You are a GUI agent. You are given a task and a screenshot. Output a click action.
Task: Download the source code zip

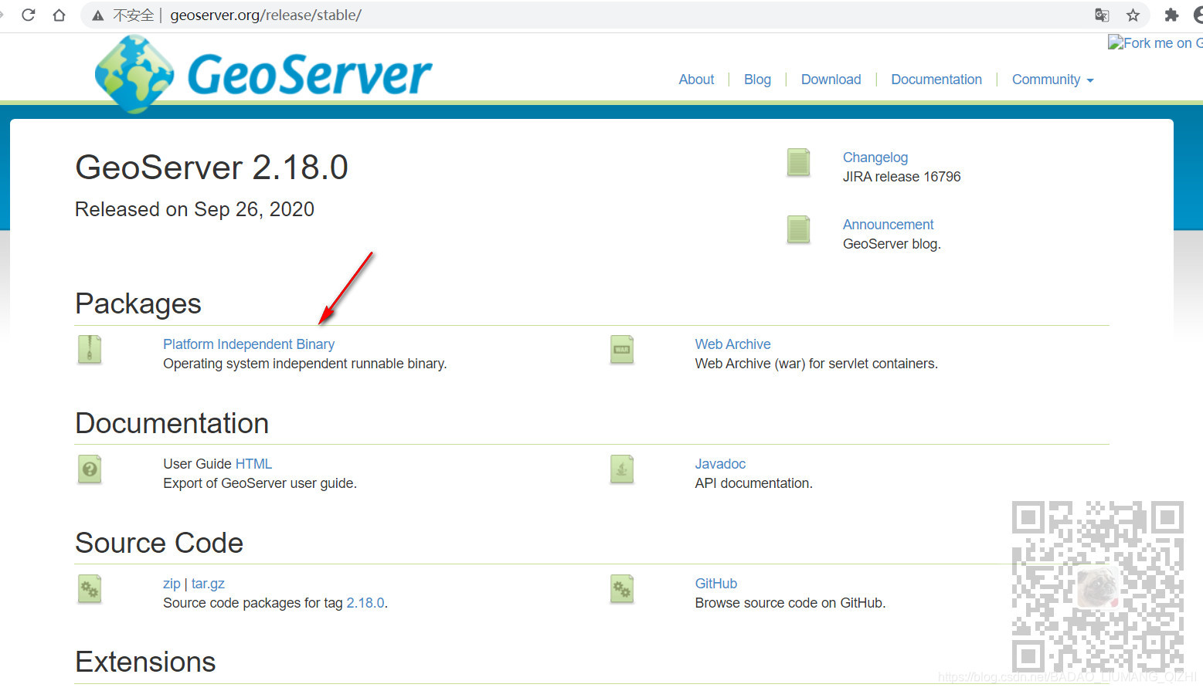172,584
